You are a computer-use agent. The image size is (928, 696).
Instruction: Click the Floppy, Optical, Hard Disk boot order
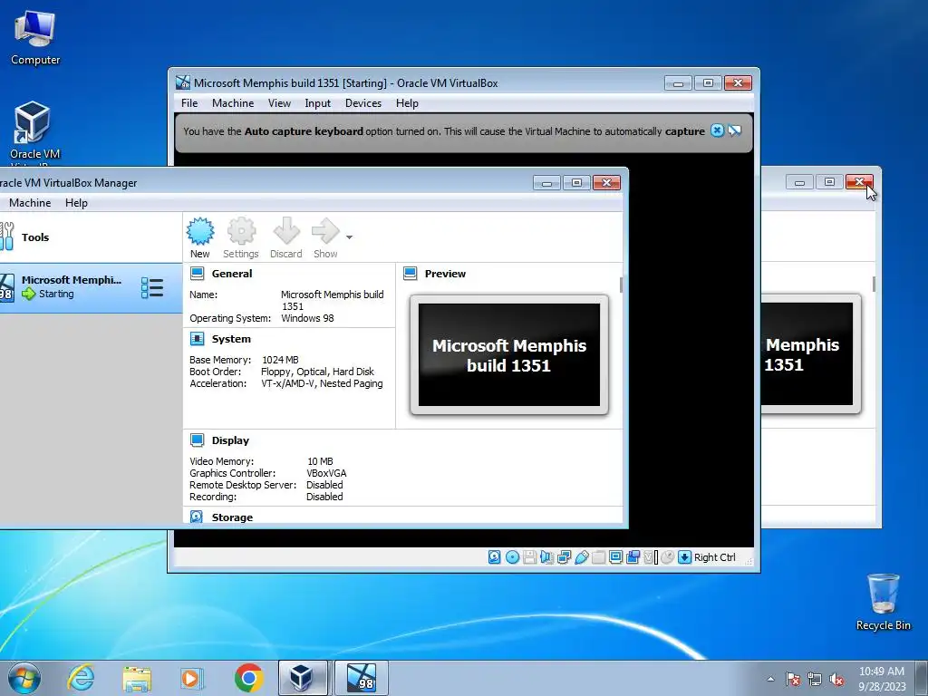(317, 371)
